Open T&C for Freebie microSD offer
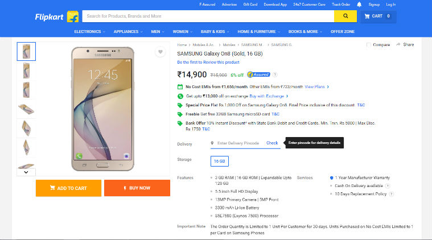The image size is (432, 240). pos(275,114)
